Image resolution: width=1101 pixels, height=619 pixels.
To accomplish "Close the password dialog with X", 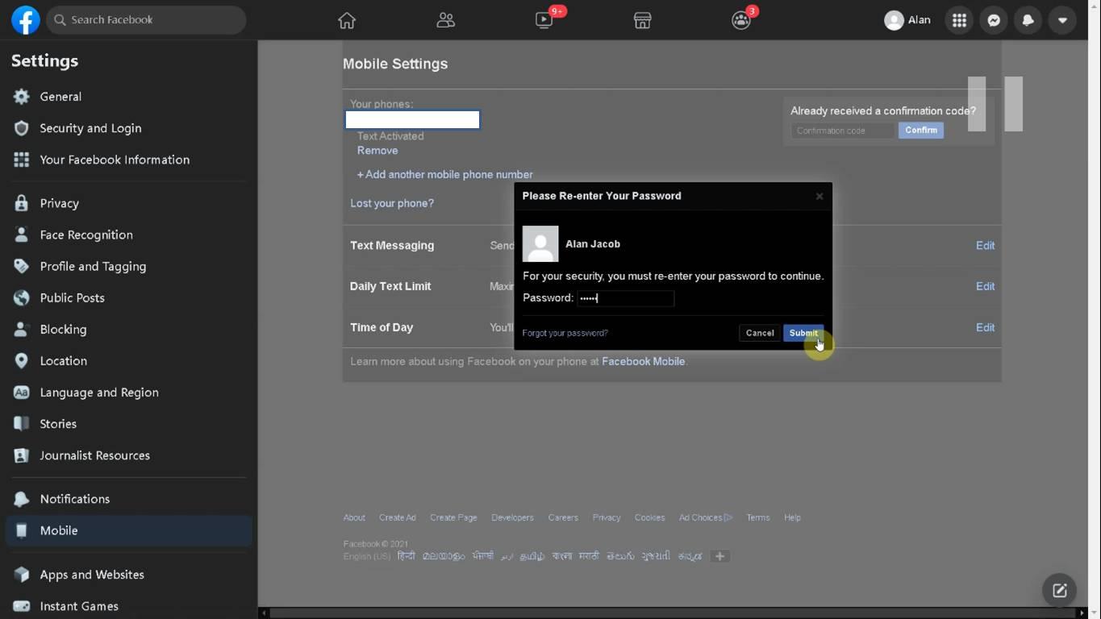I will [819, 196].
